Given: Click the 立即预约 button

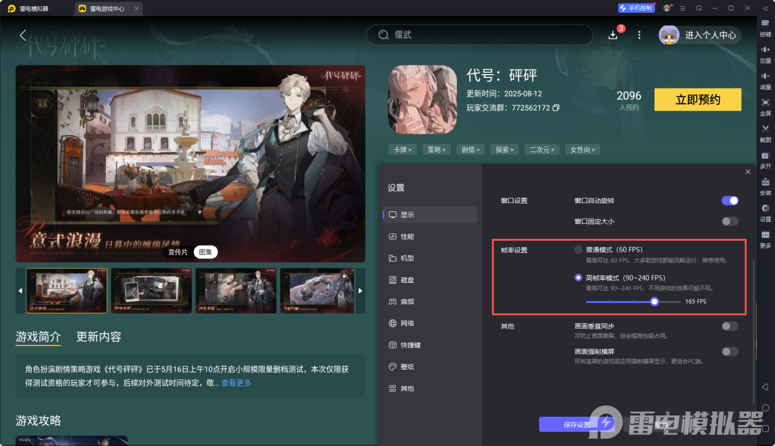Looking at the screenshot, I should (697, 100).
